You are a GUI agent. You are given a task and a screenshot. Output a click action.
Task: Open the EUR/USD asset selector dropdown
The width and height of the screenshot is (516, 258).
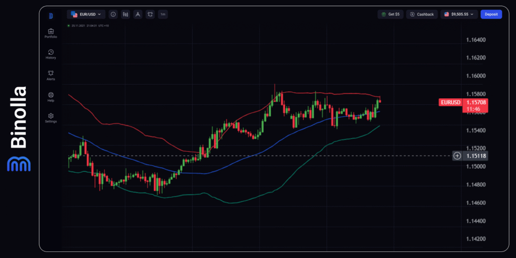click(86, 15)
